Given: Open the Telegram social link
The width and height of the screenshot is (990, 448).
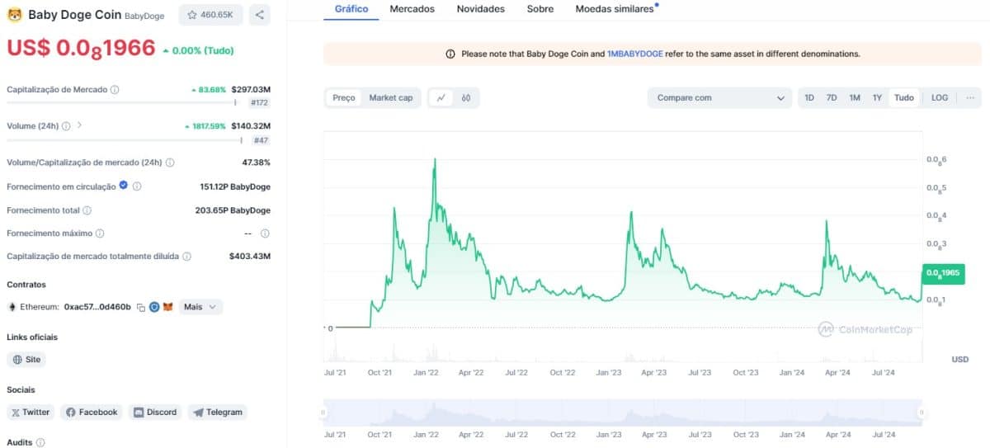Looking at the screenshot, I should pos(217,412).
